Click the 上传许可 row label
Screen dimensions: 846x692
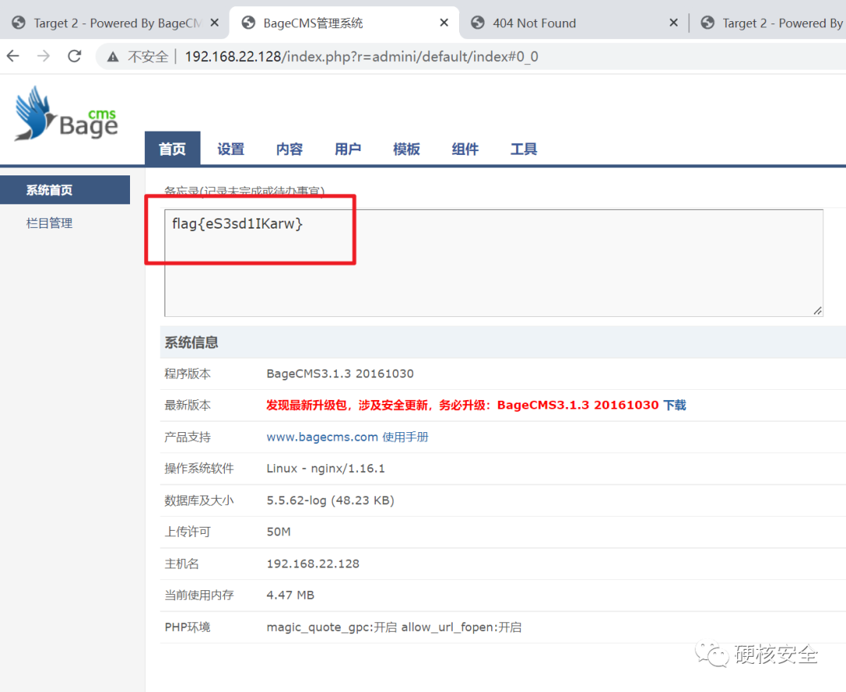[187, 532]
